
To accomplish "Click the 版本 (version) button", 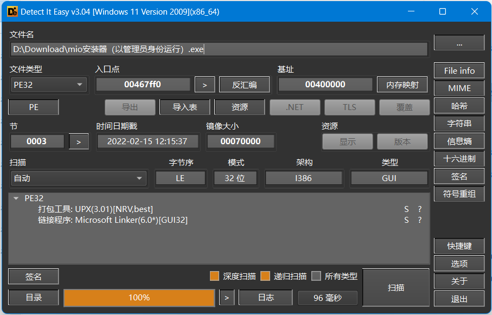I will pos(402,142).
